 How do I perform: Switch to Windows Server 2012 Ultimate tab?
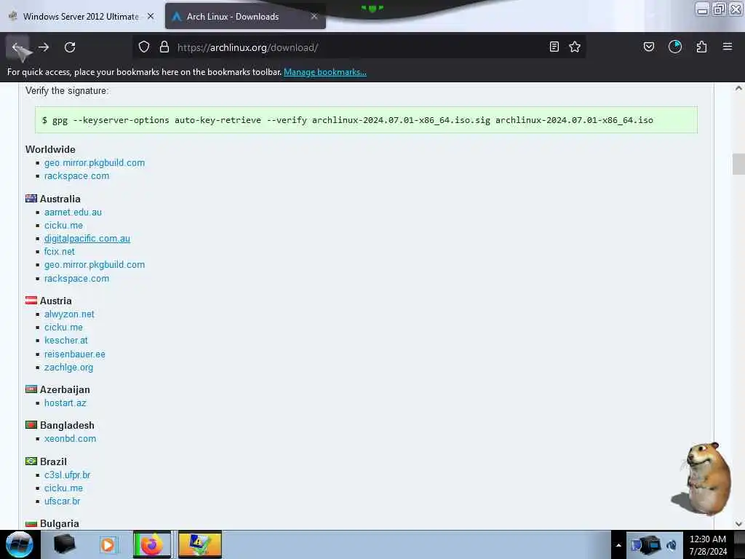click(x=81, y=17)
